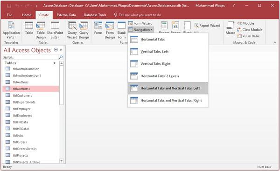Viewport: 280px width, 171px height.
Task: Collapse the navigation pane shutter bar
Action: 61,50
